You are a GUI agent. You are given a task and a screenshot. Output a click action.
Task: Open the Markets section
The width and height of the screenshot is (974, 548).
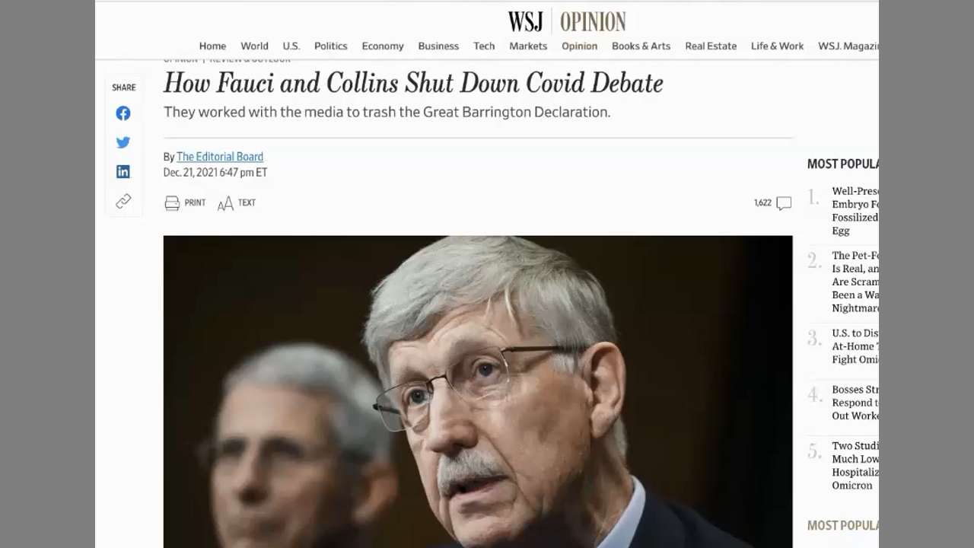(x=528, y=46)
